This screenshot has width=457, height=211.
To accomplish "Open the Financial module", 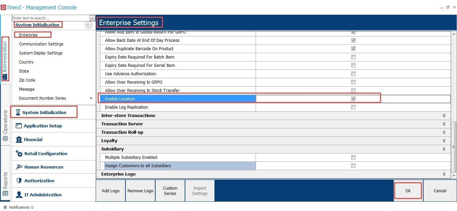I will pyautogui.click(x=54, y=139).
